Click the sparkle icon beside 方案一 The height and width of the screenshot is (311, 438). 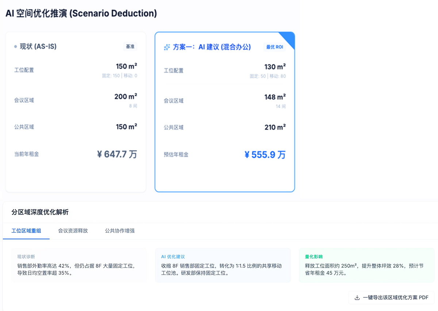[x=166, y=47]
